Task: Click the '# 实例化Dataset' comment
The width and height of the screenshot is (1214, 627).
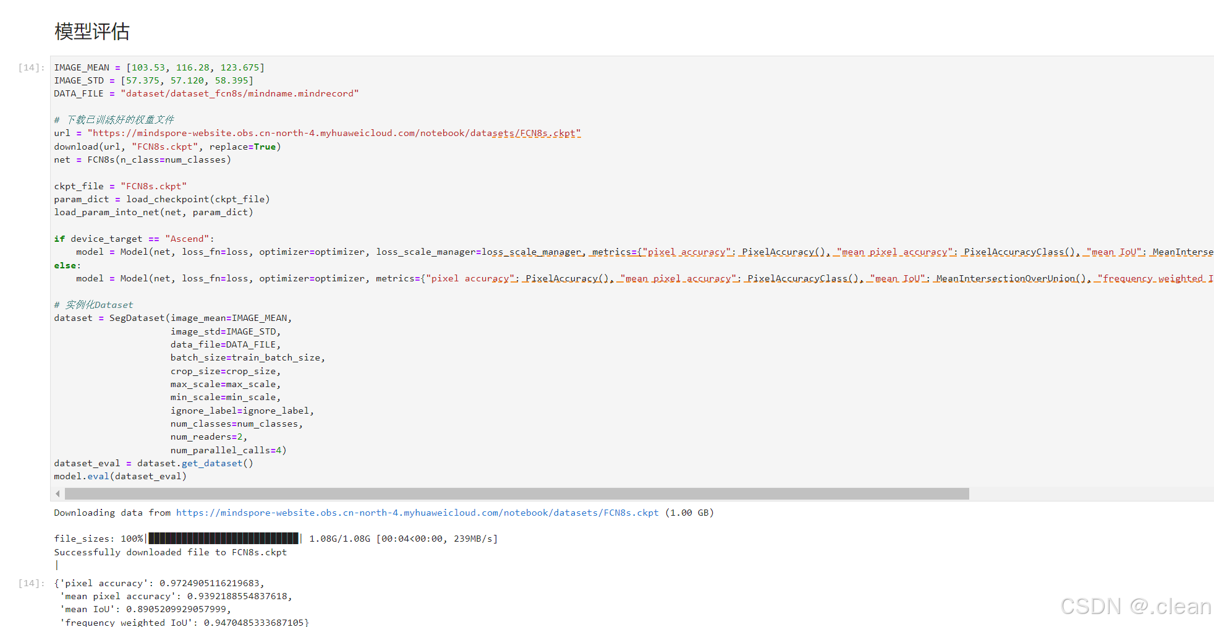Action: [93, 305]
